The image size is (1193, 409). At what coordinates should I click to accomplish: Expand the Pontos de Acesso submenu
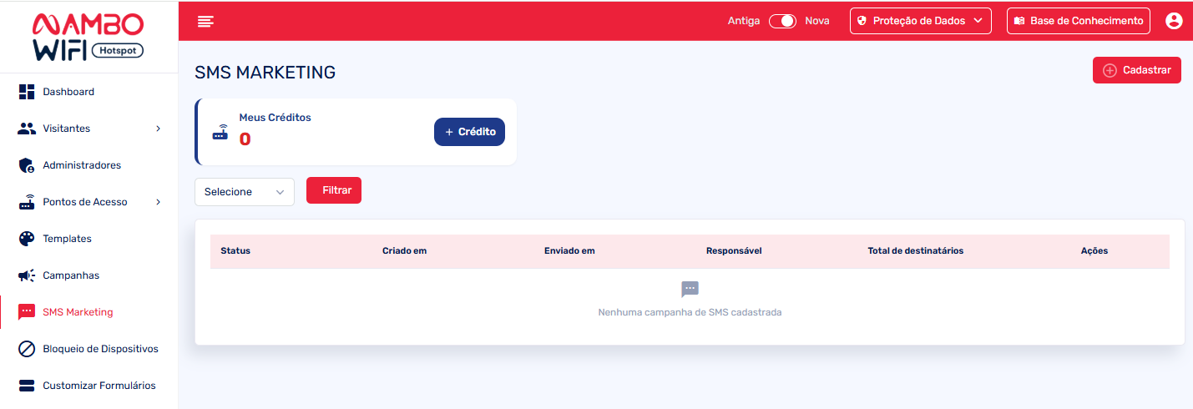pos(159,202)
